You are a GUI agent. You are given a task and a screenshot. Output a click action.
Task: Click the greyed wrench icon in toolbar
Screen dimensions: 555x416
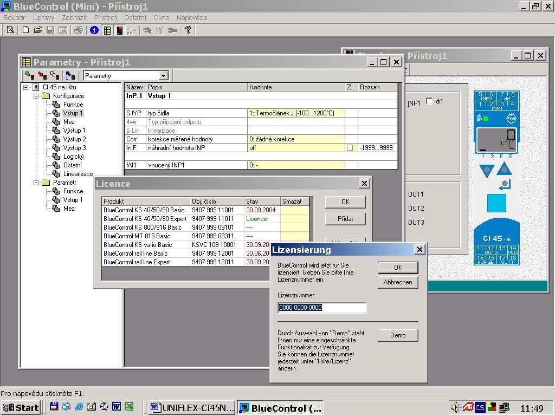tap(172, 30)
